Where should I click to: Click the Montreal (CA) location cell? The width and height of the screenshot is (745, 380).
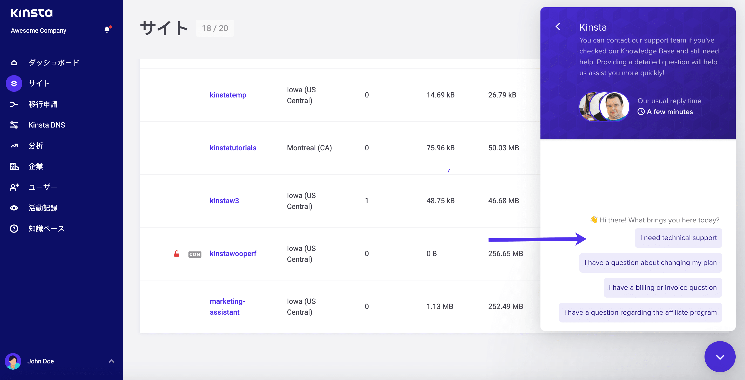(x=309, y=148)
